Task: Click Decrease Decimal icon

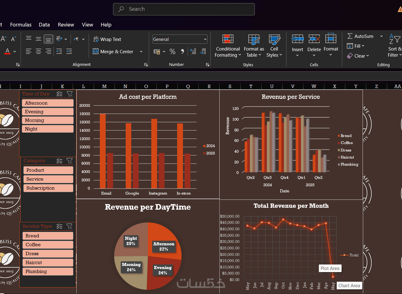Action: [203, 51]
